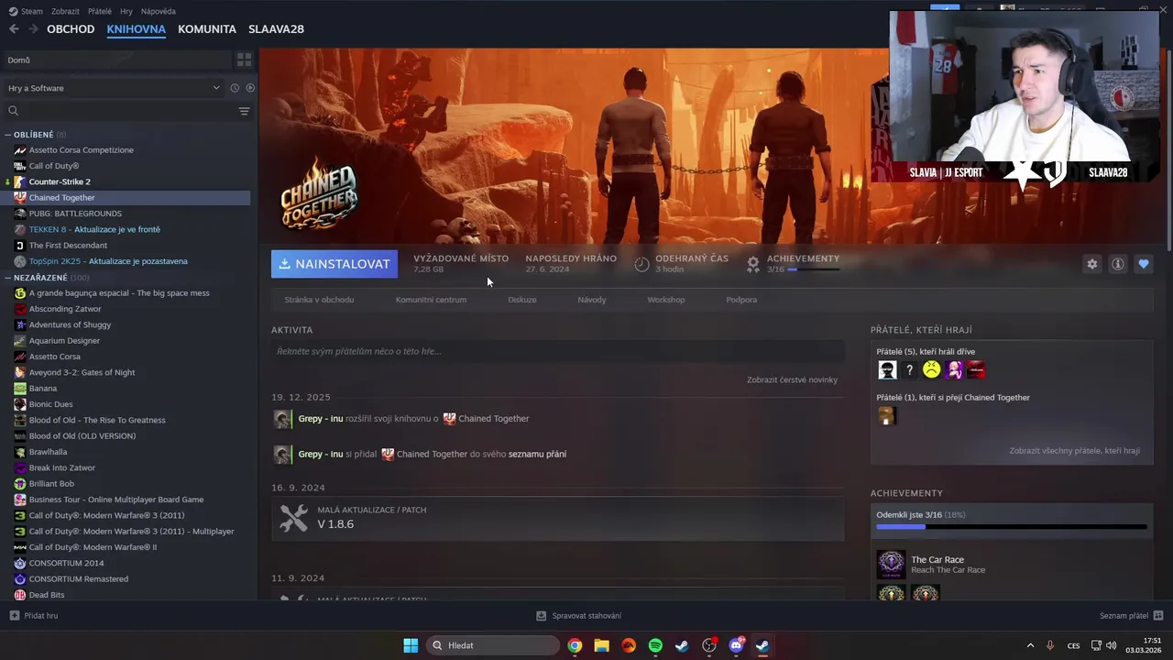Image resolution: width=1173 pixels, height=660 pixels.
Task: Go to KOMUNITA tab
Action: click(207, 28)
